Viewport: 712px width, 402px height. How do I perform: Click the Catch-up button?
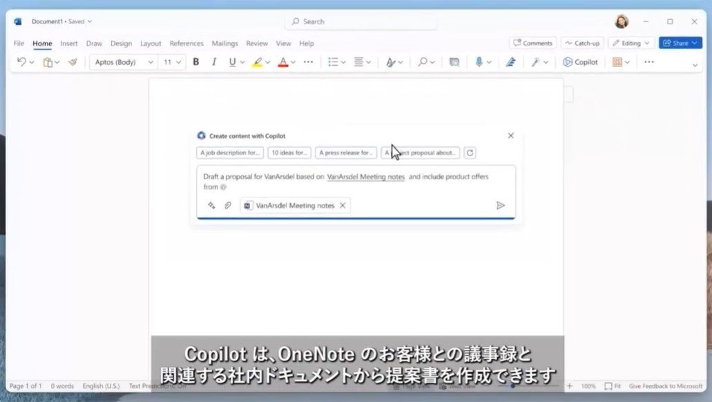[x=582, y=43]
